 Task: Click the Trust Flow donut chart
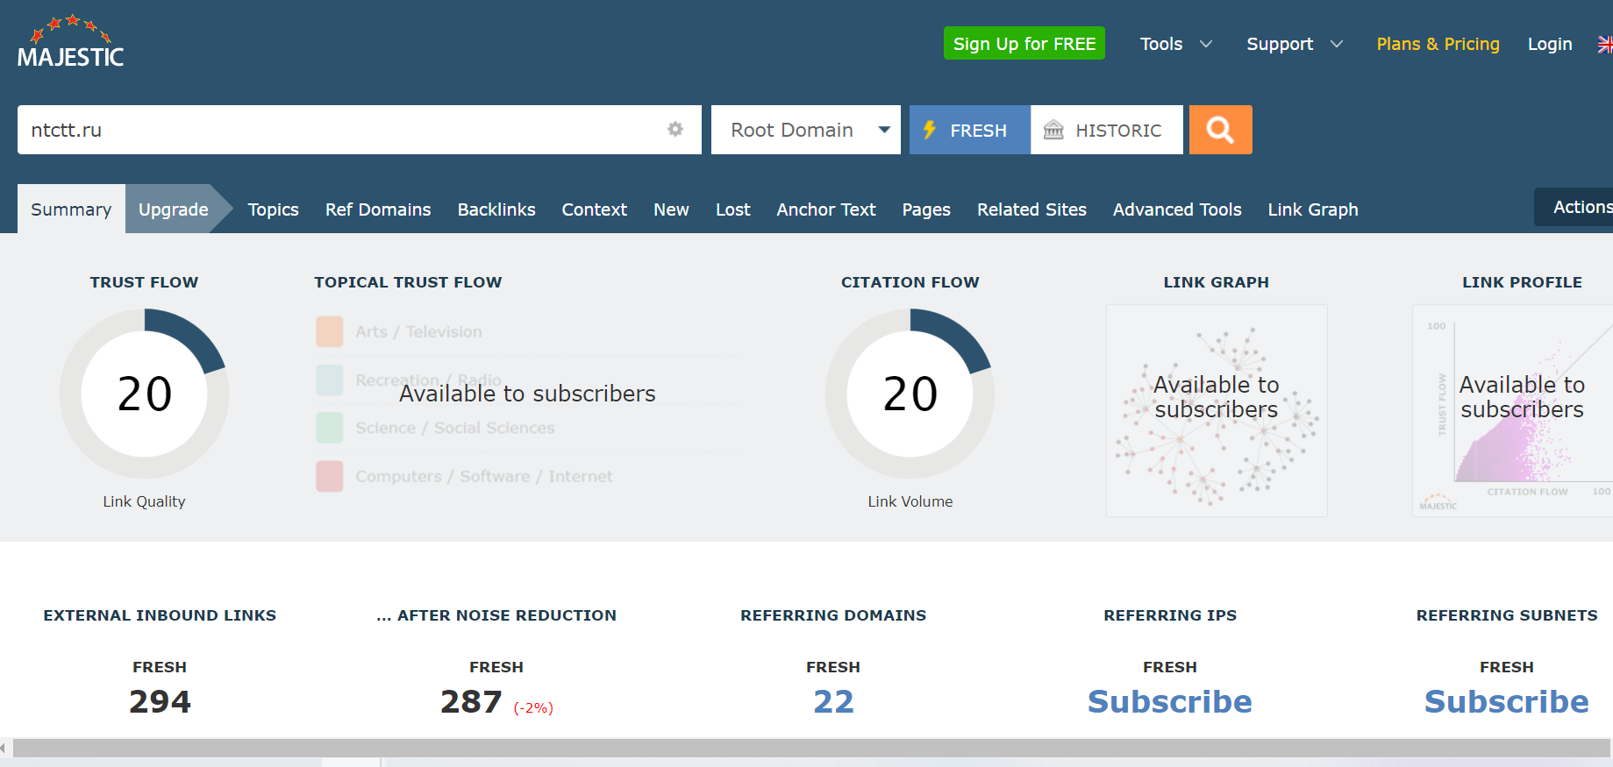145,394
